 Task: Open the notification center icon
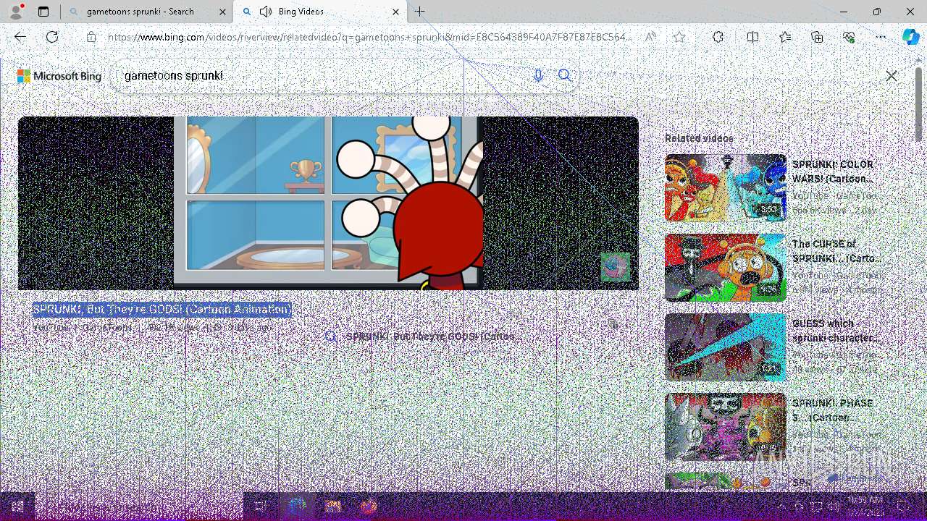[902, 507]
